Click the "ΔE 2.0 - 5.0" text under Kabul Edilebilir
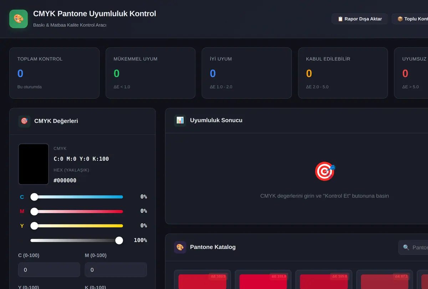This screenshot has width=428, height=289. point(317,87)
